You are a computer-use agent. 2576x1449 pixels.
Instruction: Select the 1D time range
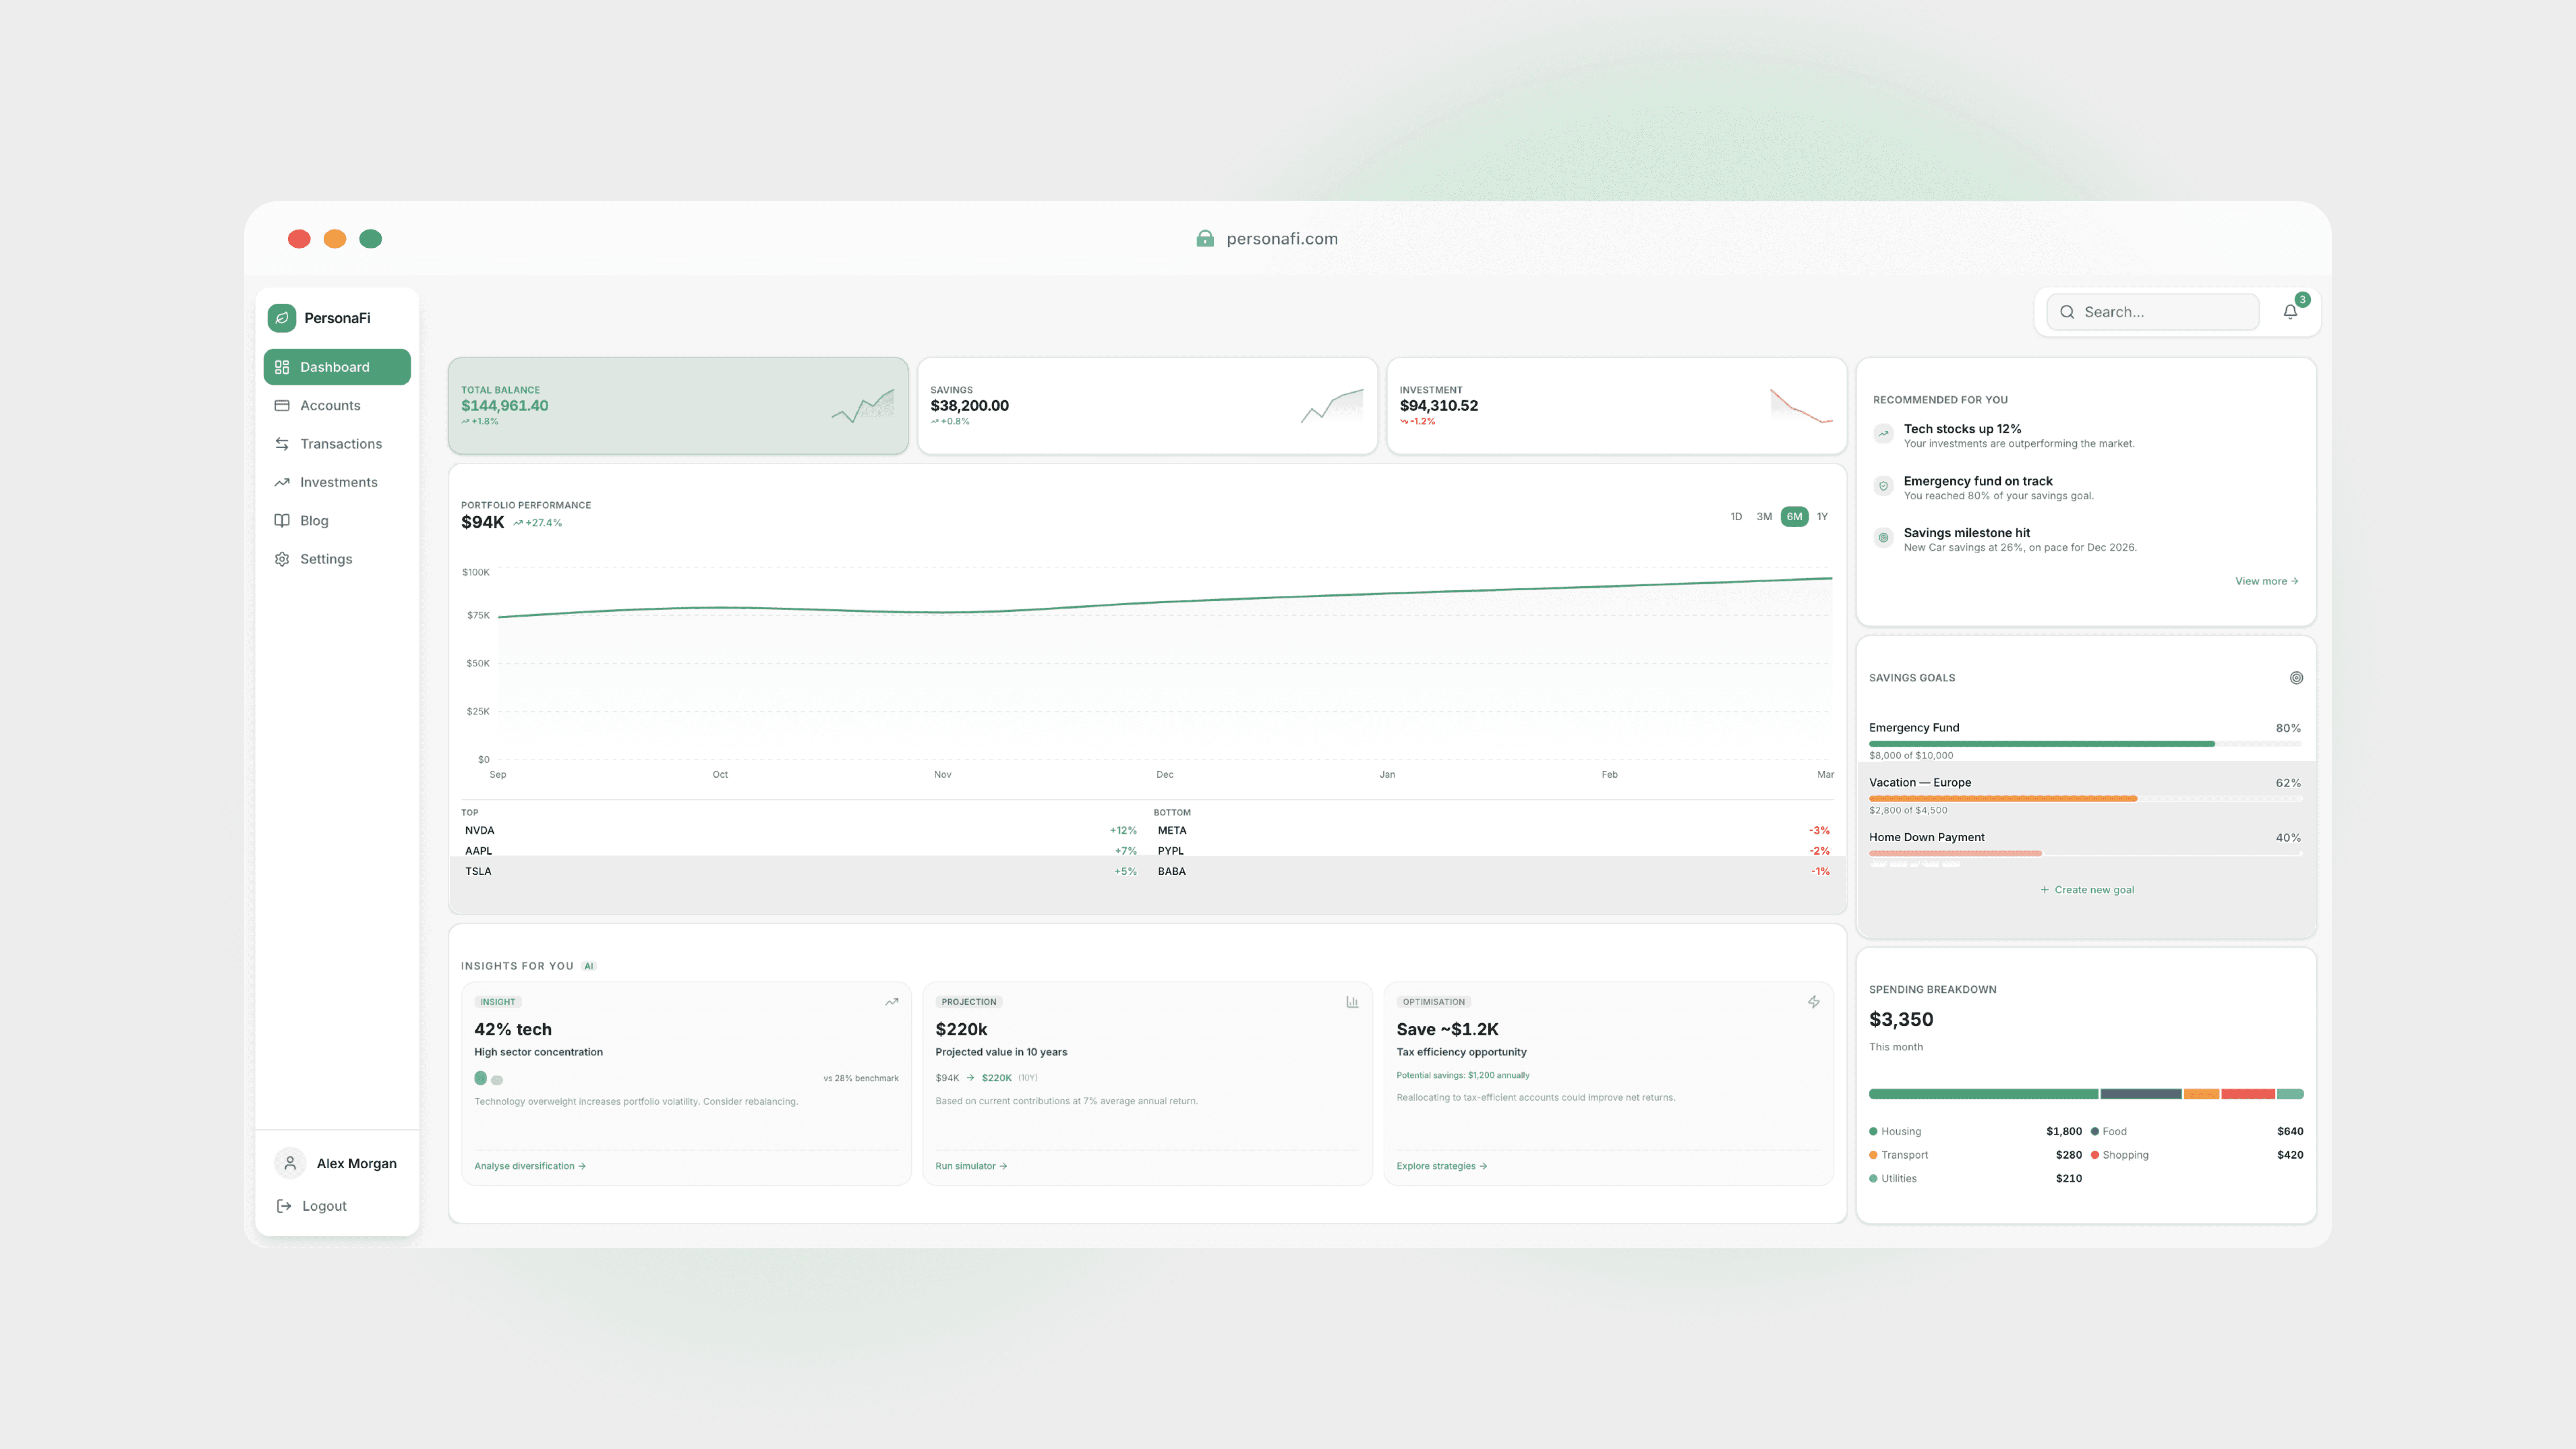coord(1736,517)
